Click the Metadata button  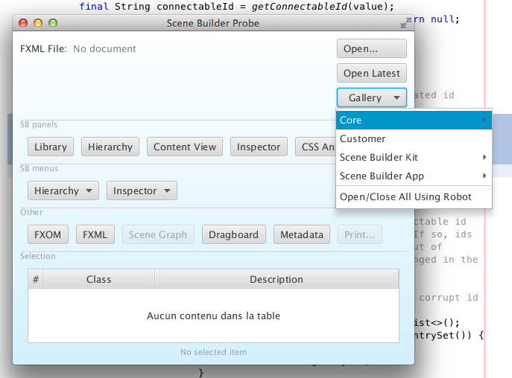pyautogui.click(x=301, y=234)
